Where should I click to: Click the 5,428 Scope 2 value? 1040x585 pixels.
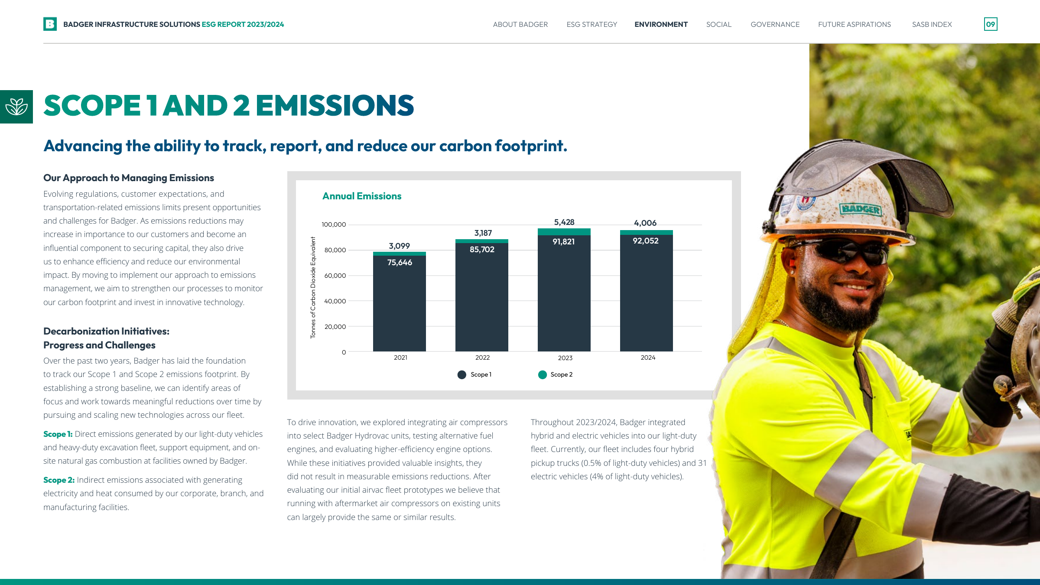564,222
